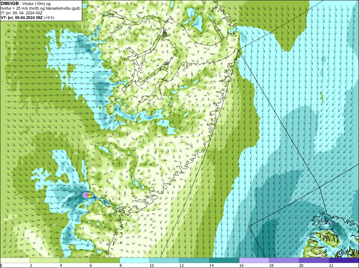Select the "hviður > 25 m/s (hvítt)" description line

(20, 8)
